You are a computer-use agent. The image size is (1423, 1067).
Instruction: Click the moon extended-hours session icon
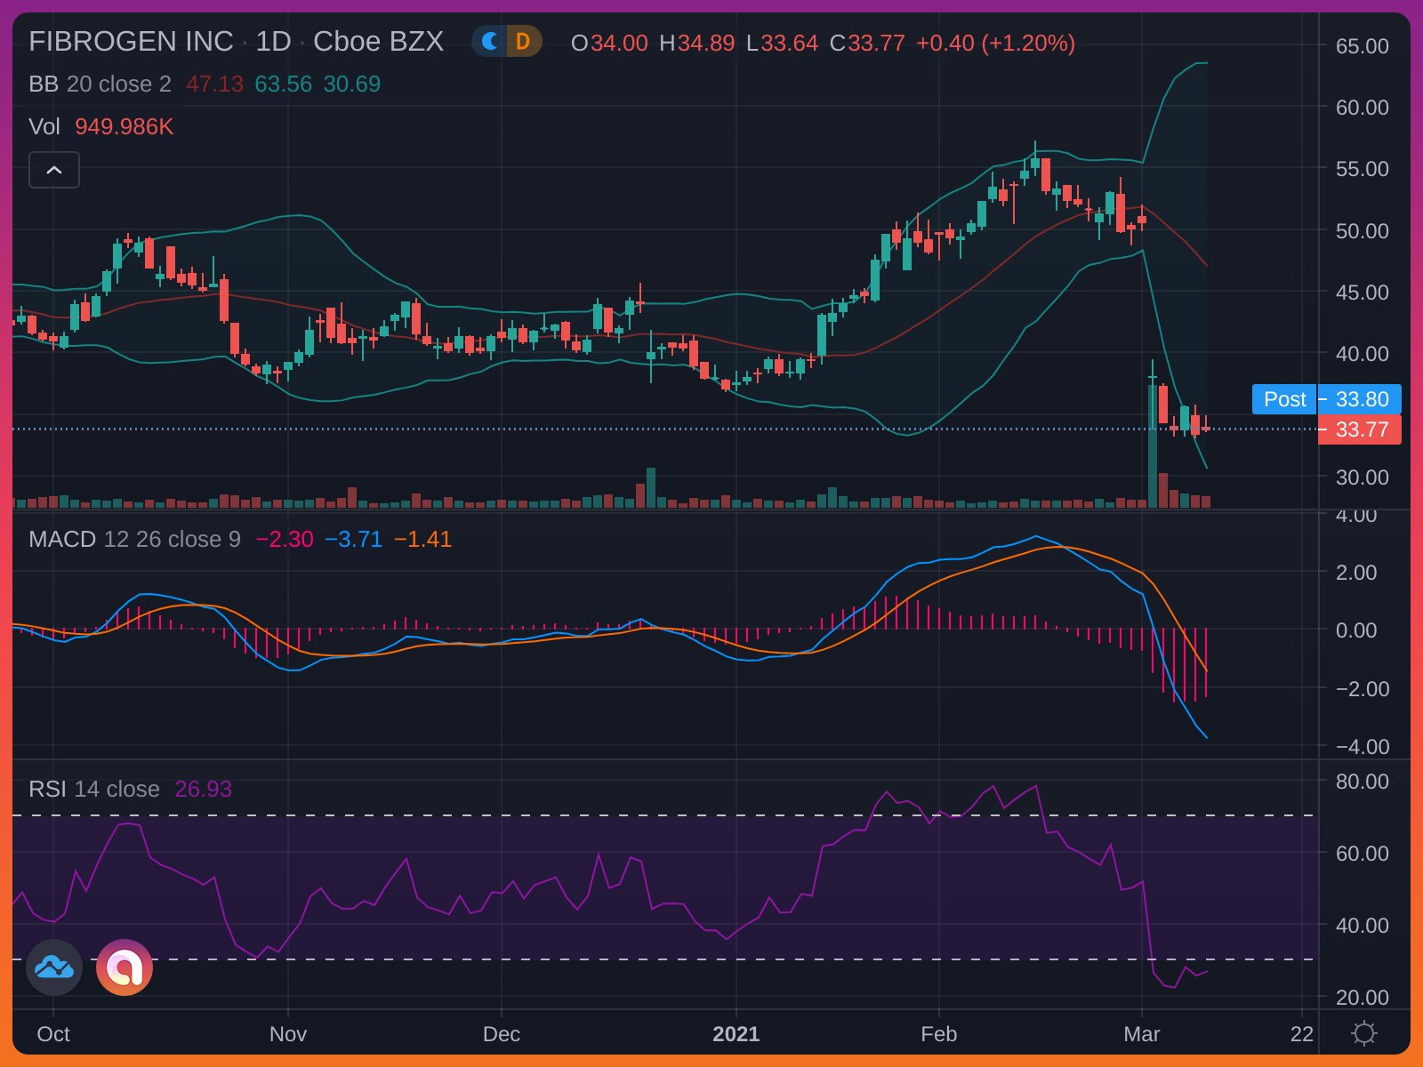coord(489,42)
